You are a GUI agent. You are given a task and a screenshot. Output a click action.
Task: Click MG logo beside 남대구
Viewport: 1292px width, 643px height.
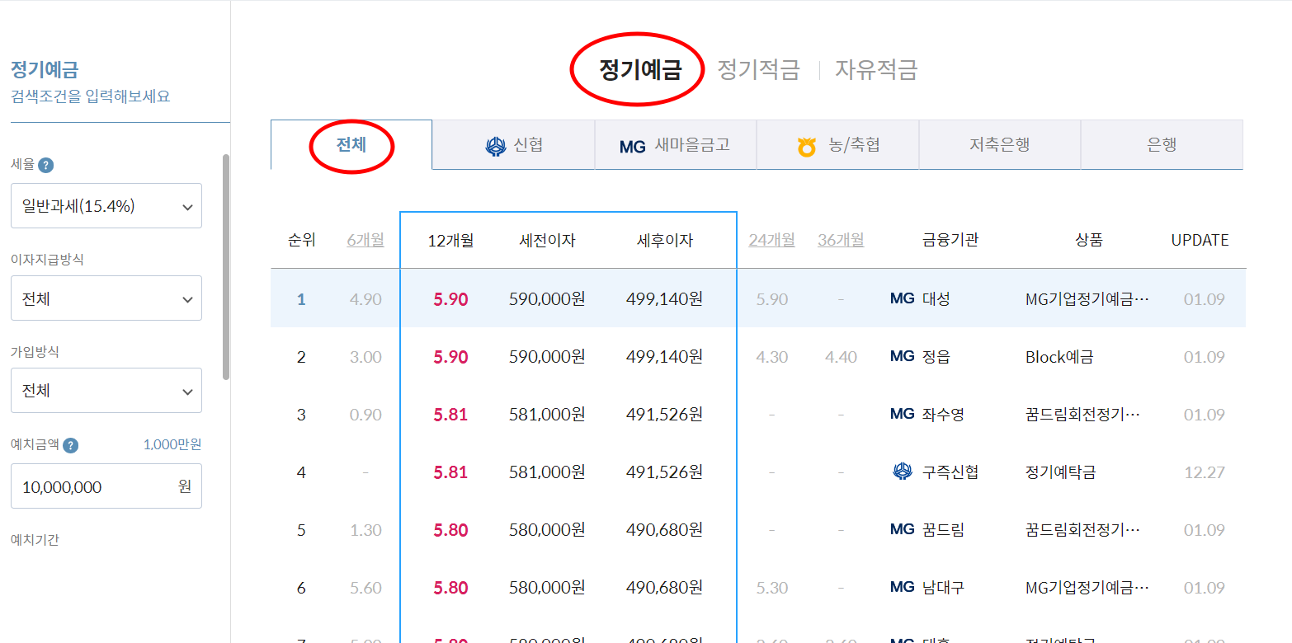point(903,587)
